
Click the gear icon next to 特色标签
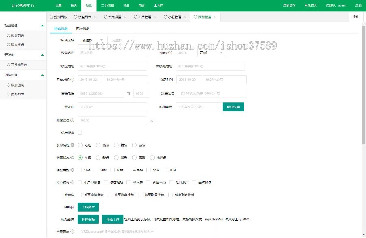72,182
